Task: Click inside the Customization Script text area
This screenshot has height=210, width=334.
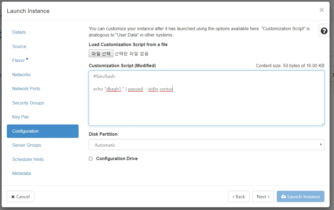Action: (206, 107)
